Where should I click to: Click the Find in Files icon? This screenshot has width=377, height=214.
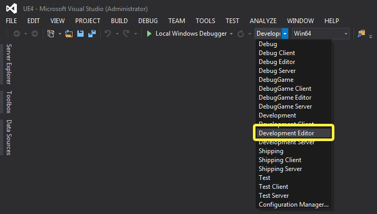click(361, 34)
